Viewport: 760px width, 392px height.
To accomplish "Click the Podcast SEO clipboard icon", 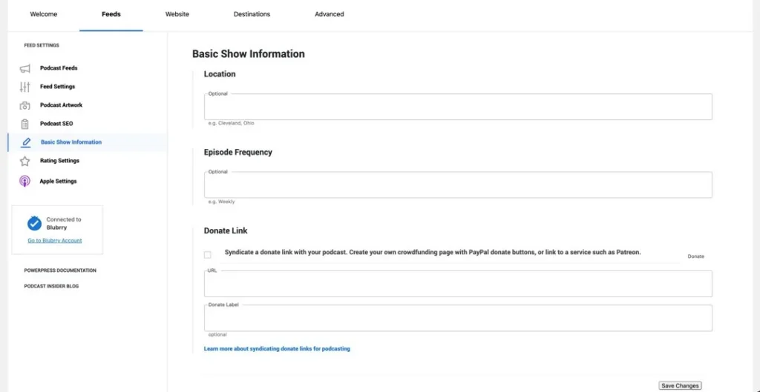I will coord(24,124).
